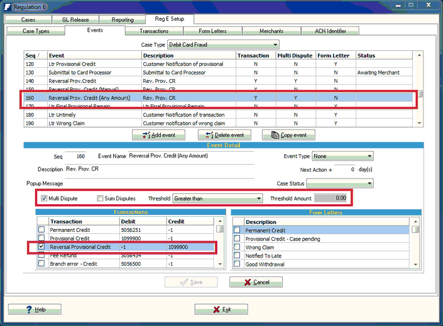Open the Form Letters tab
The image size is (443, 326).
click(x=213, y=31)
